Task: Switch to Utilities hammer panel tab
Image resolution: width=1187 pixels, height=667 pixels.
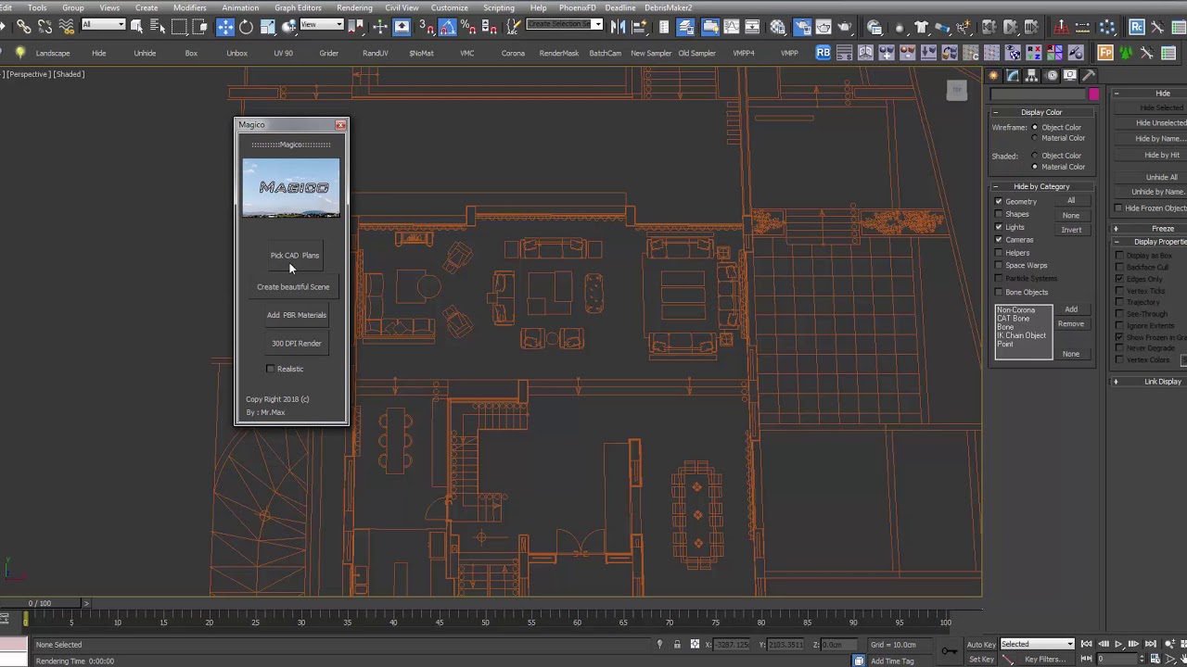Action: point(1089,75)
